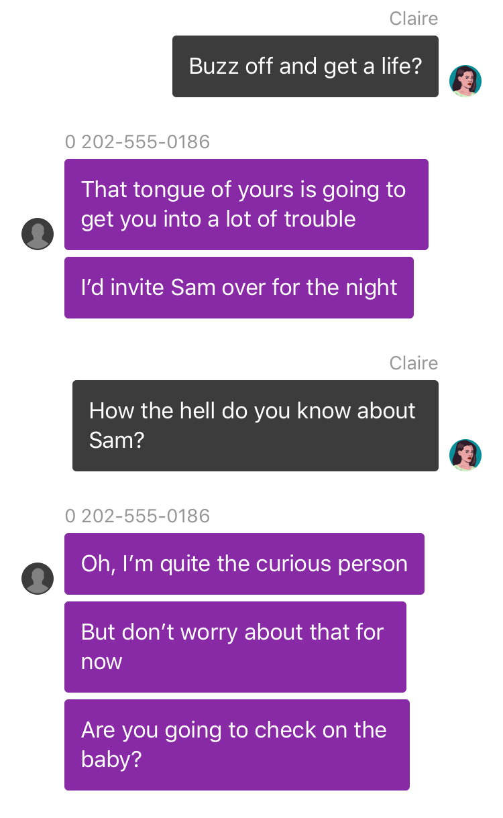The image size is (503, 818).
Task: Click the word "night" in the Sam invitation message
Action: click(370, 288)
